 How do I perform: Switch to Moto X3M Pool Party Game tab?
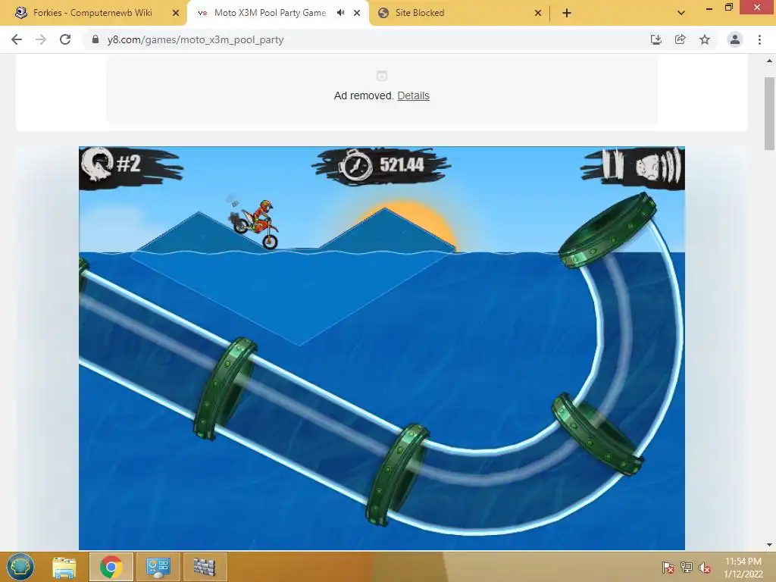(x=270, y=13)
